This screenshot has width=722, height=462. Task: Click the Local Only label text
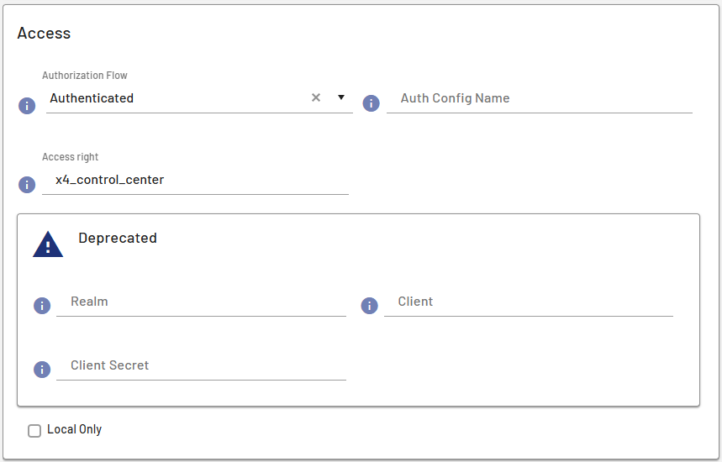[74, 430]
